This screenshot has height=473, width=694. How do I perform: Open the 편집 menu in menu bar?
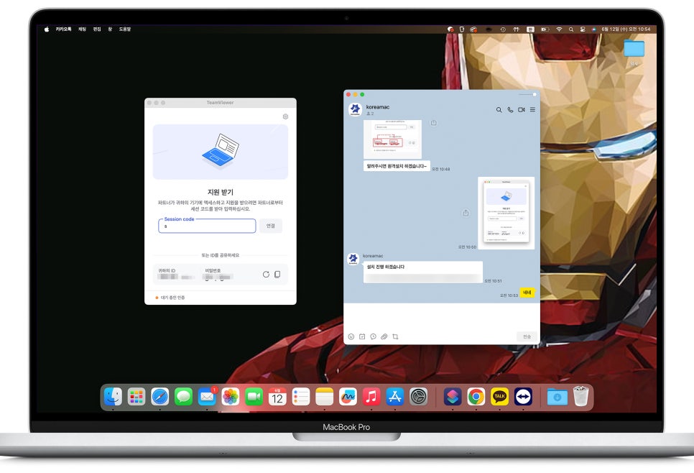(97, 29)
